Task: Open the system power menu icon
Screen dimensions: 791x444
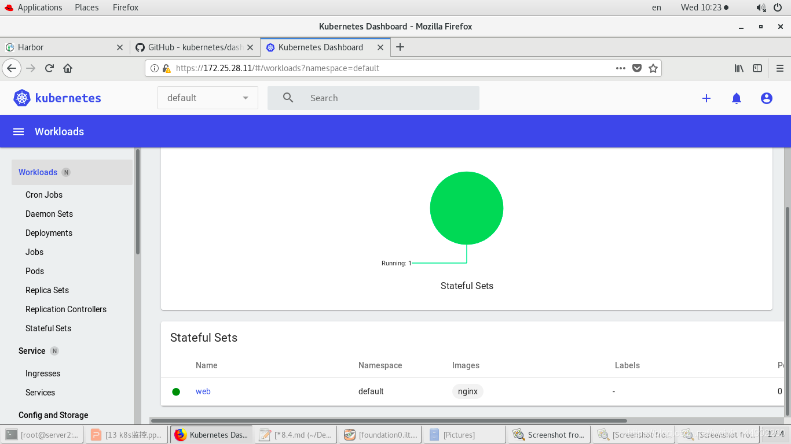Action: point(779,8)
